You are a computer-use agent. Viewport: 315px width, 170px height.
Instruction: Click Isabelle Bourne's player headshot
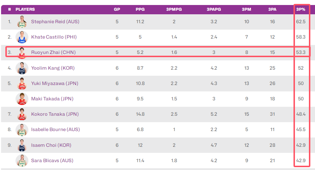point(22,130)
